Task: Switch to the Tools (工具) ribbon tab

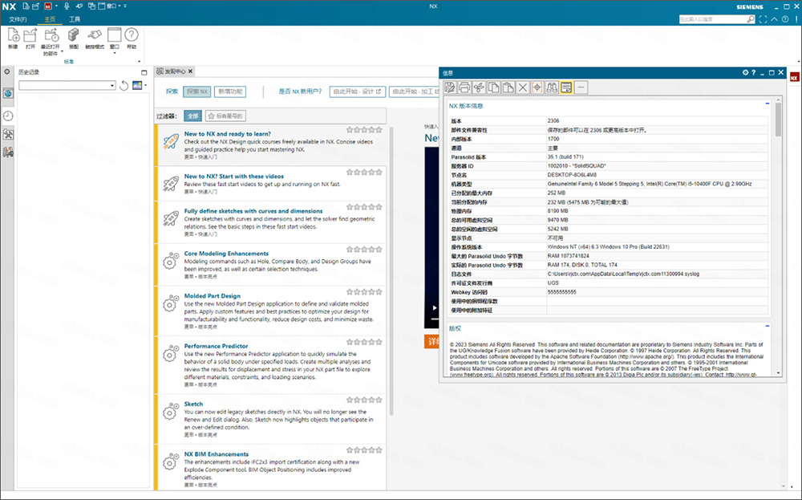Action: point(75,19)
